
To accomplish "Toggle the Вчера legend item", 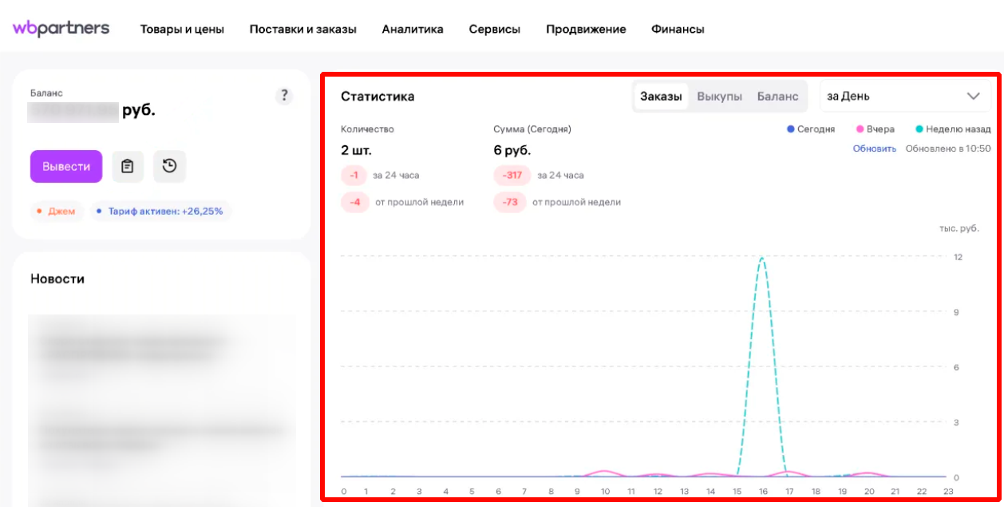I will pyautogui.click(x=876, y=129).
